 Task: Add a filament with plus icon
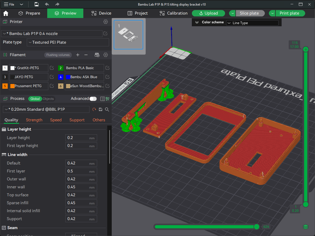click(x=78, y=55)
